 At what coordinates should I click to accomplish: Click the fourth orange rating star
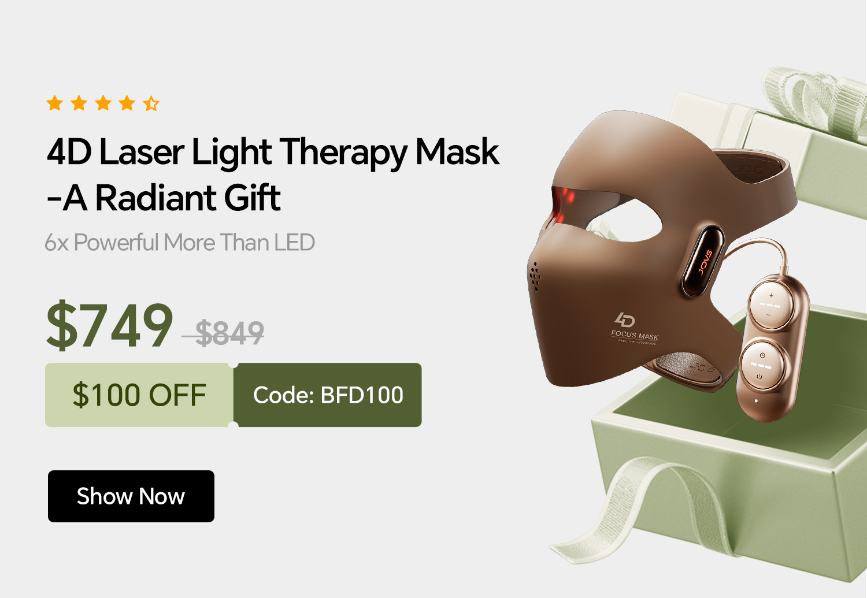[x=127, y=103]
